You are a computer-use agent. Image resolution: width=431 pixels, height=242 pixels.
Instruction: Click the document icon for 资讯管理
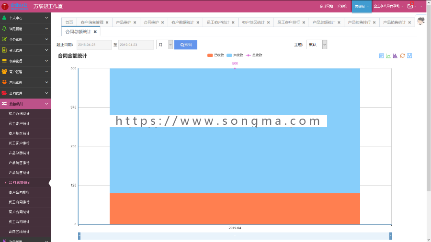pos(4,50)
